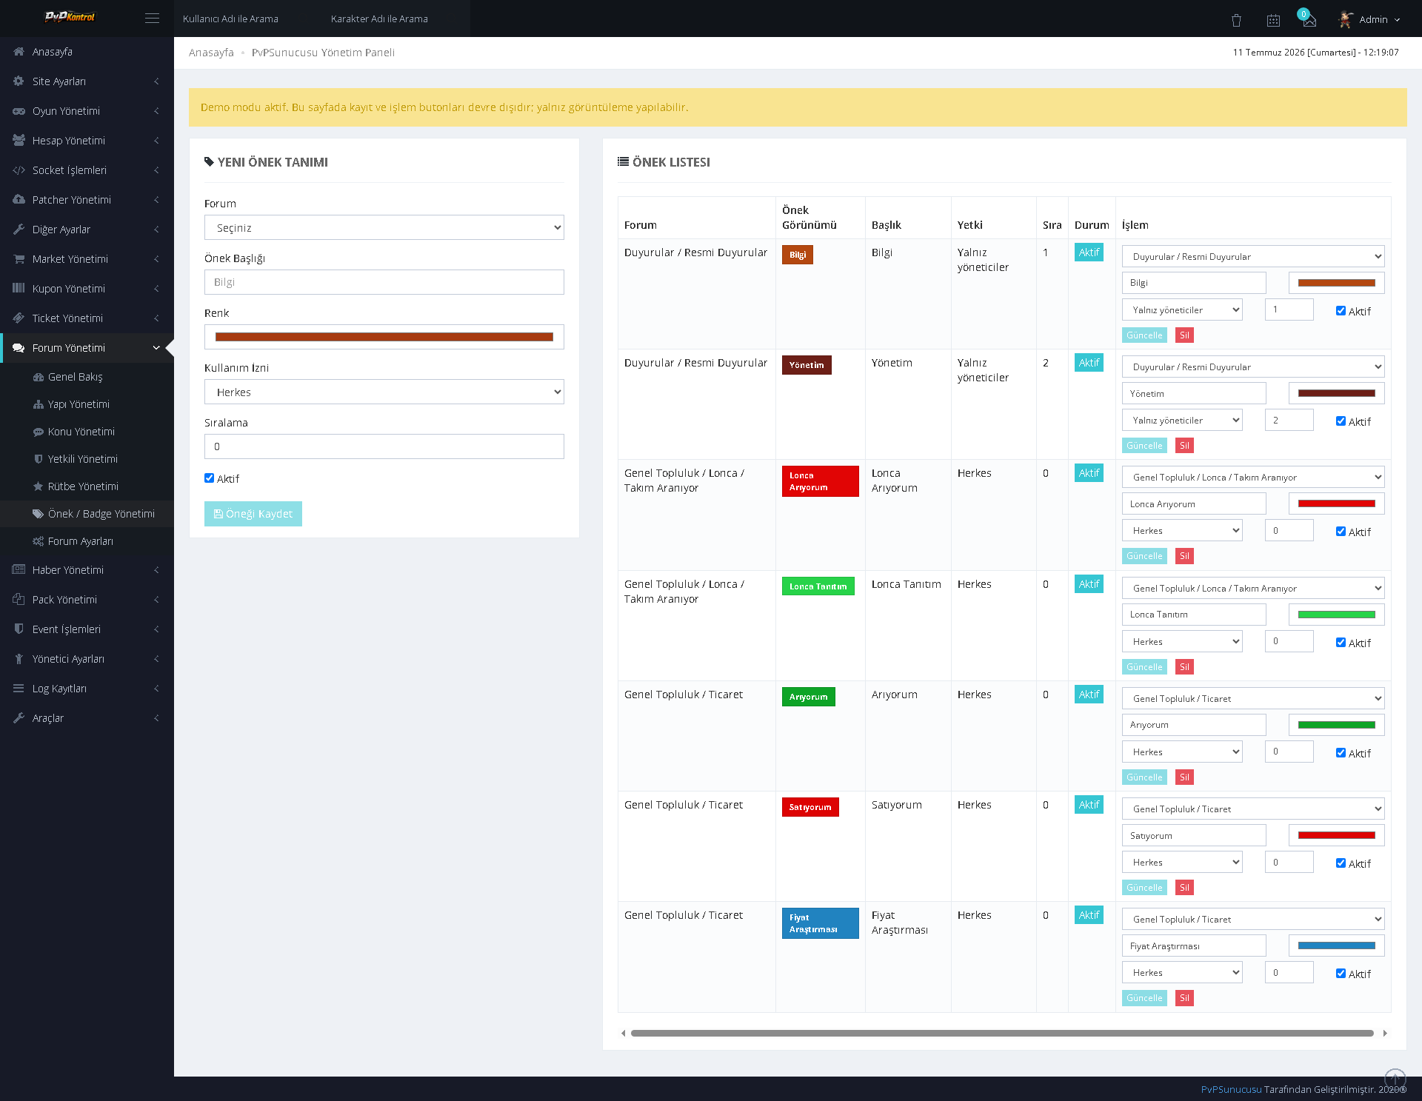Open Yetkili Yönetimi submenu item
The width and height of the screenshot is (1422, 1101).
[x=87, y=459]
